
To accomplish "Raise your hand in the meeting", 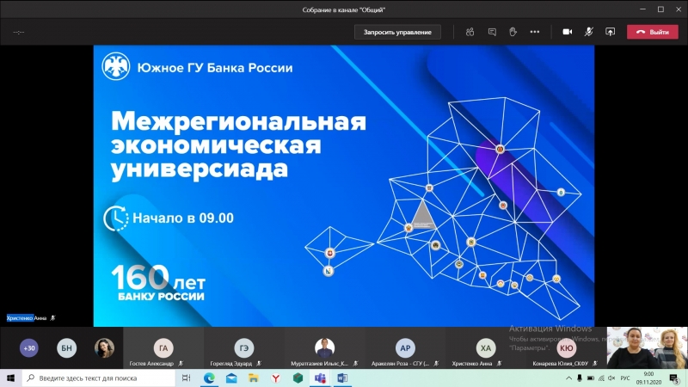I will [x=513, y=32].
